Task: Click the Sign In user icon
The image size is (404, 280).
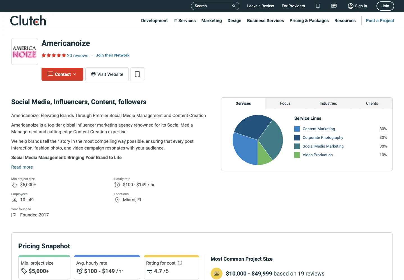Action: click(x=351, y=6)
